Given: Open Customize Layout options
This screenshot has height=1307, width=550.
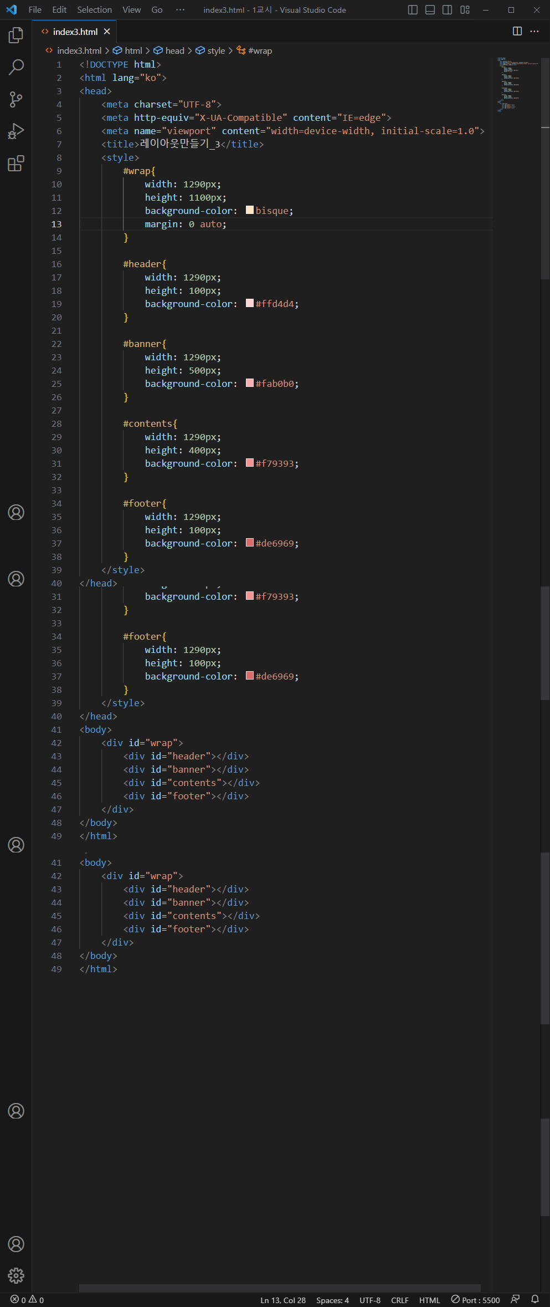Looking at the screenshot, I should pos(465,9).
